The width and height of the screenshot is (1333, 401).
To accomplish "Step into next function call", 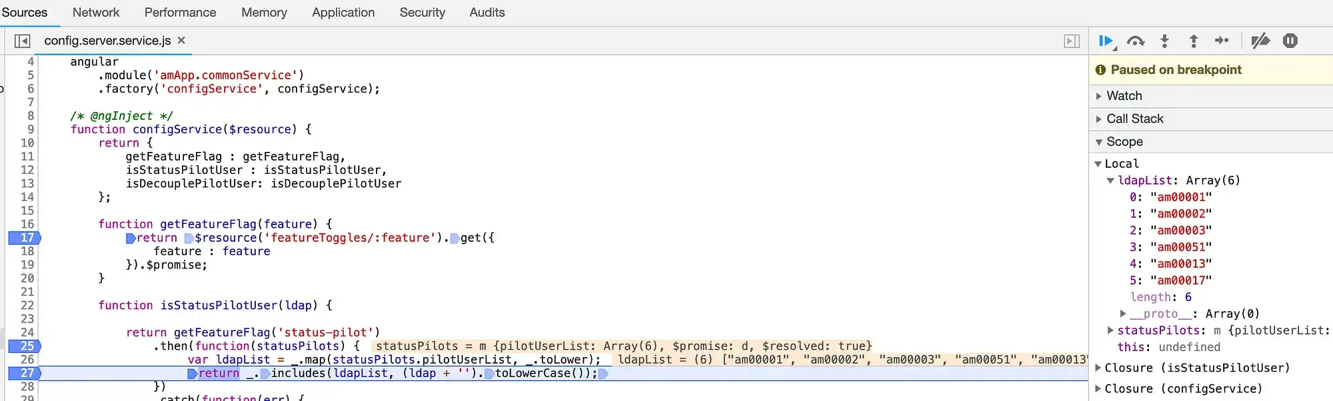I will pyautogui.click(x=1164, y=41).
